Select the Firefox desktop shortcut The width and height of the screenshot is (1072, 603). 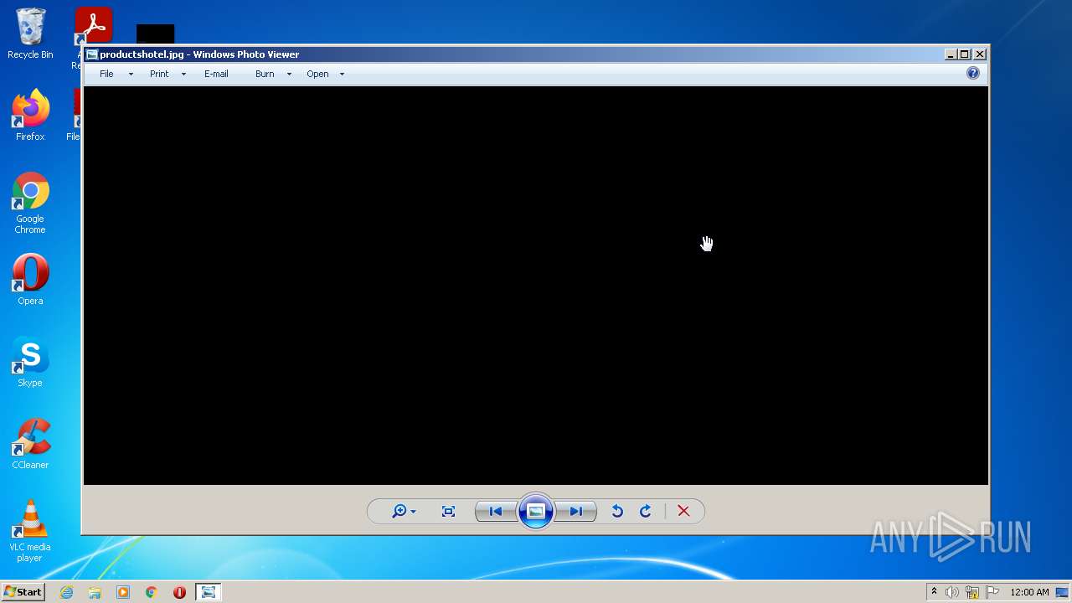click(x=30, y=116)
